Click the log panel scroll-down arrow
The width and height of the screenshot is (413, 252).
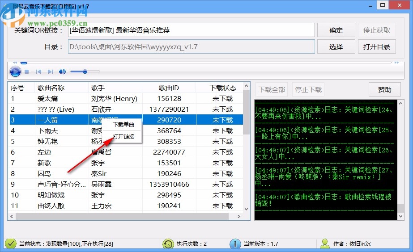tap(400, 216)
